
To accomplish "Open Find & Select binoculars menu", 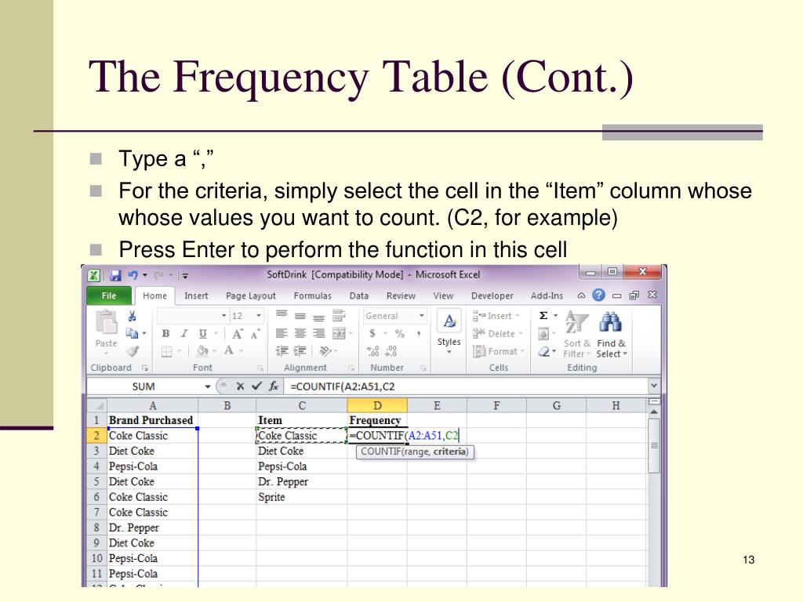I will click(611, 335).
